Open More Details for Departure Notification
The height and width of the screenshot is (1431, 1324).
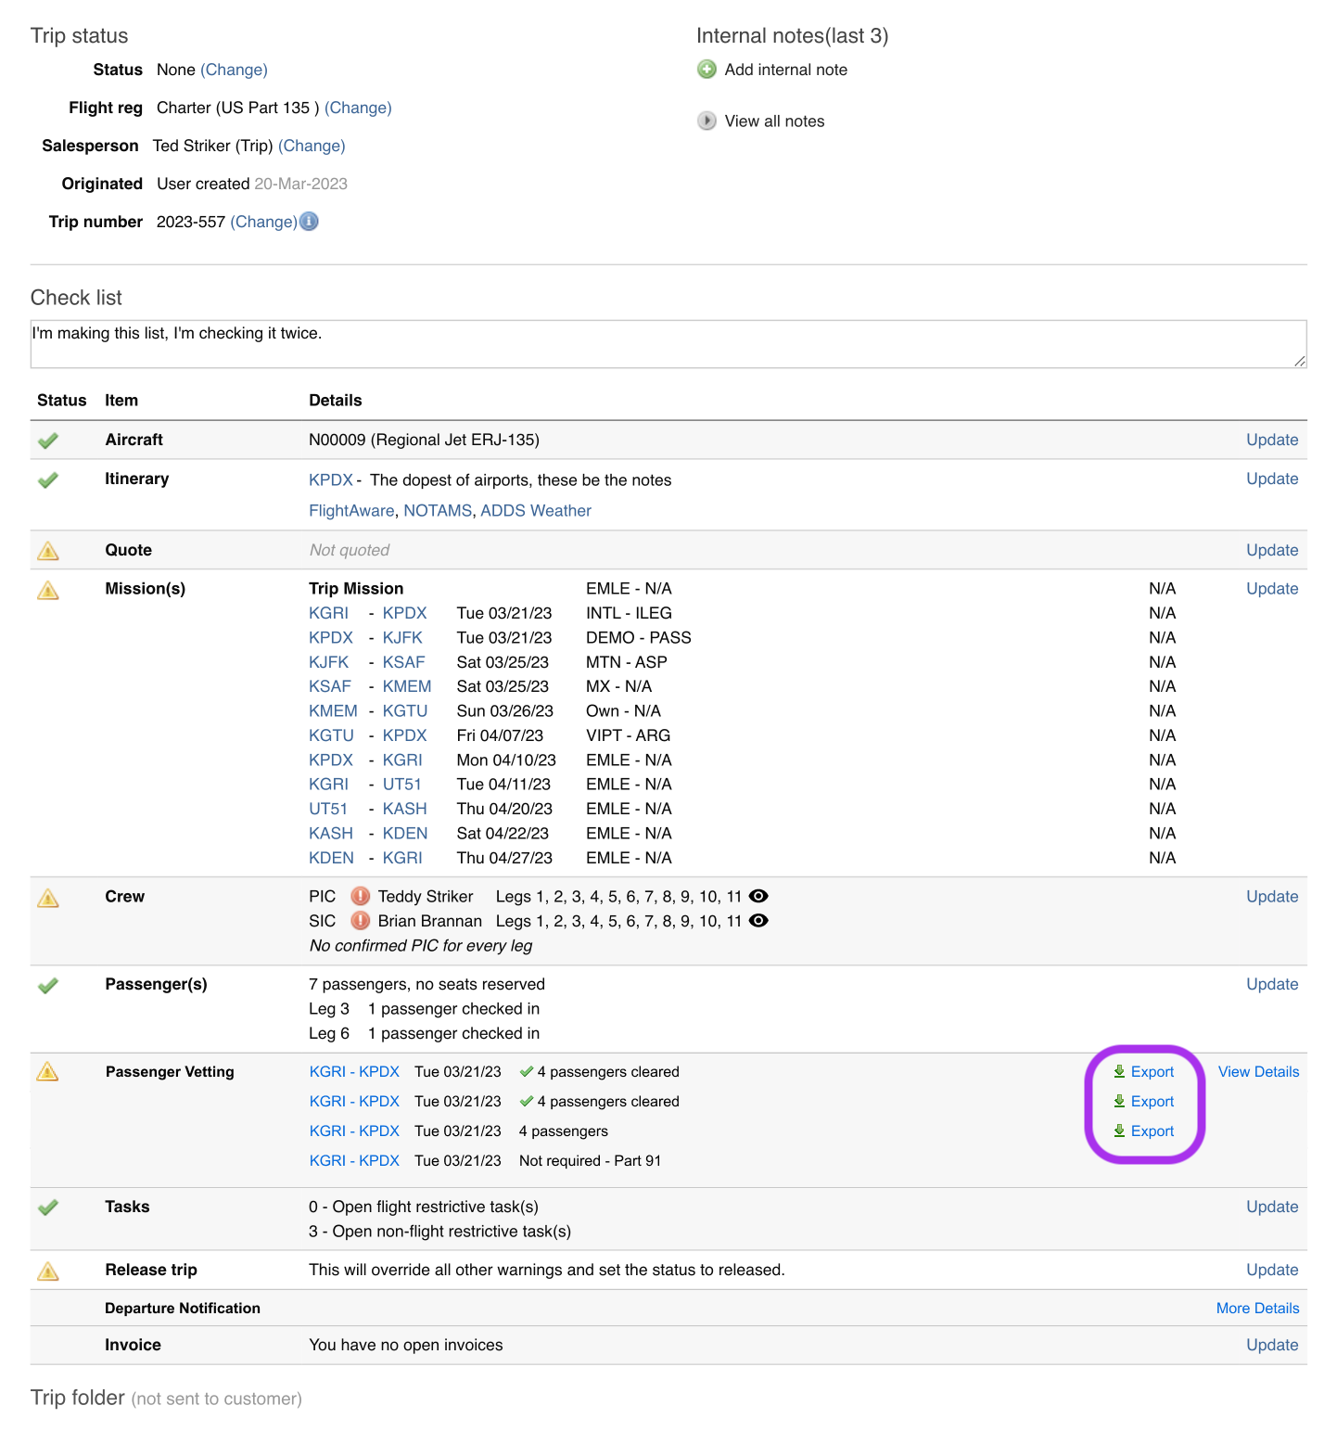(1257, 1308)
